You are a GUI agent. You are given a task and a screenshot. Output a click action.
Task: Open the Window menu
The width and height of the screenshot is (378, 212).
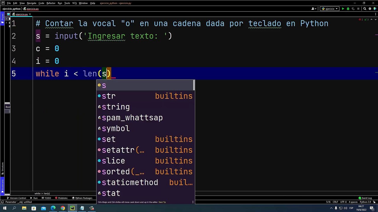pos(83,3)
